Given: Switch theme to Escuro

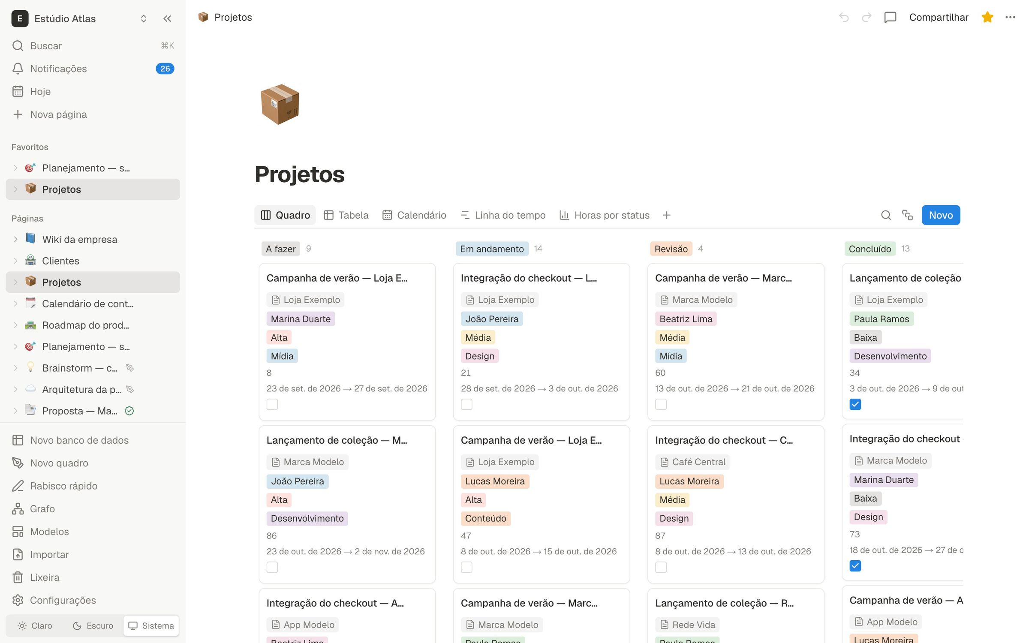Looking at the screenshot, I should point(93,626).
